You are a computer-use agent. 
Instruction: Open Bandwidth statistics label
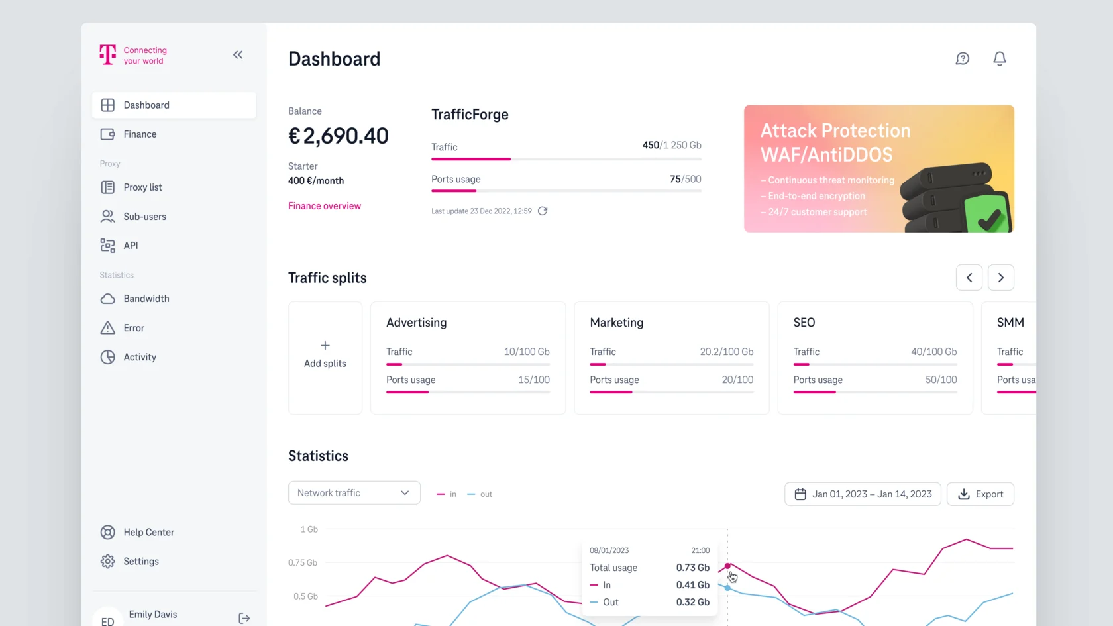146,299
